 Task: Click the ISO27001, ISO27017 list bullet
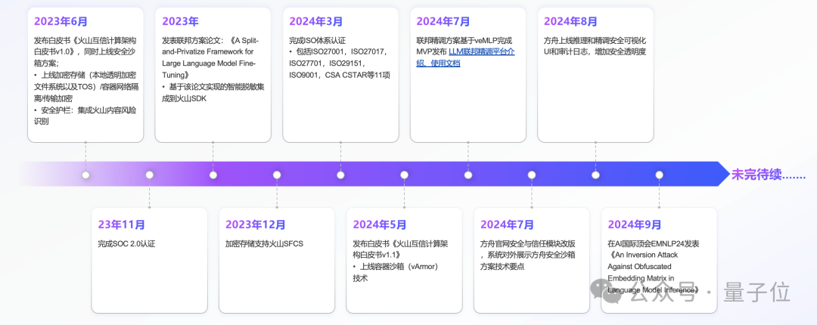339,63
